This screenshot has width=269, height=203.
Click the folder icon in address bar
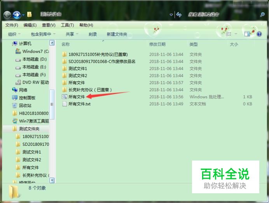(29, 14)
